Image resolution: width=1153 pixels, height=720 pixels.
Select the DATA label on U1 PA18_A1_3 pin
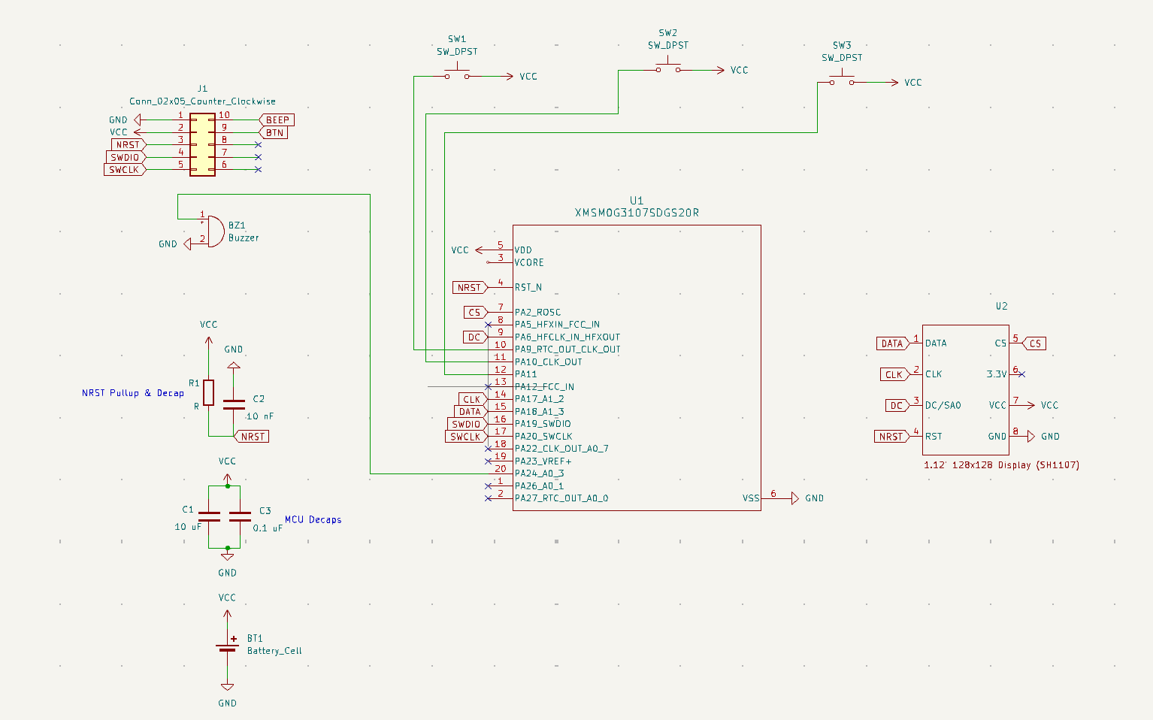point(471,411)
